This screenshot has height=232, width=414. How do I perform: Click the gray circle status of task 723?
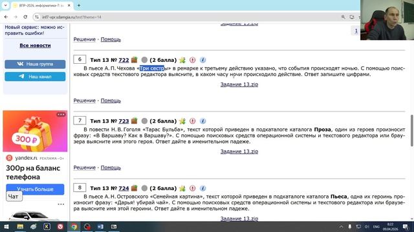point(144,121)
